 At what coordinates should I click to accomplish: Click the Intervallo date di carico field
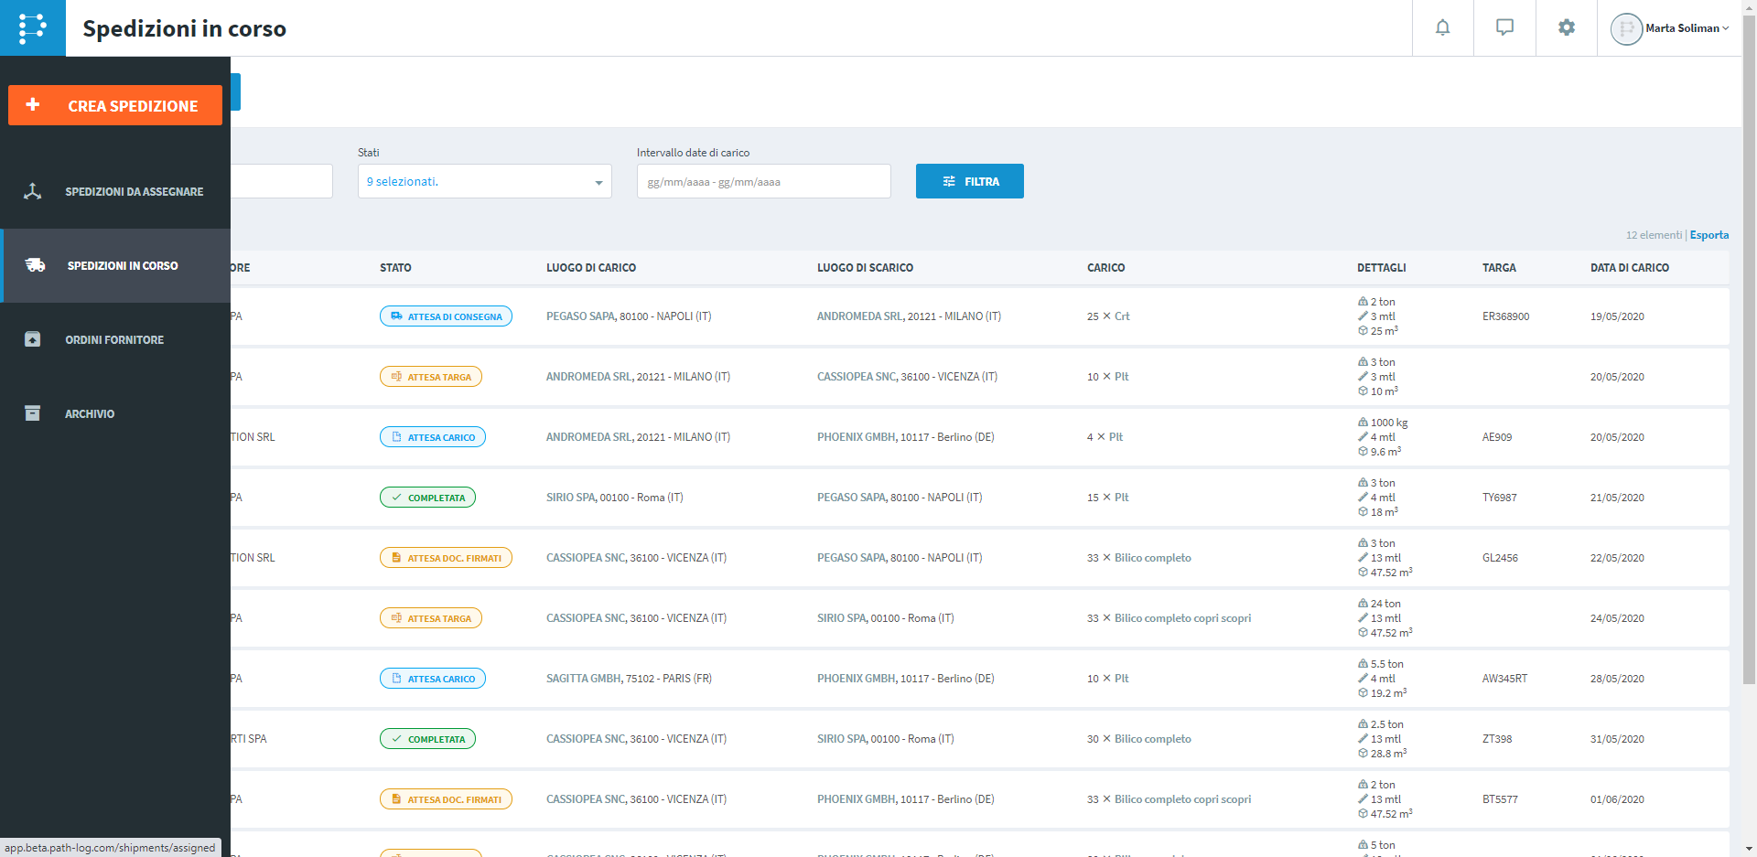763,181
